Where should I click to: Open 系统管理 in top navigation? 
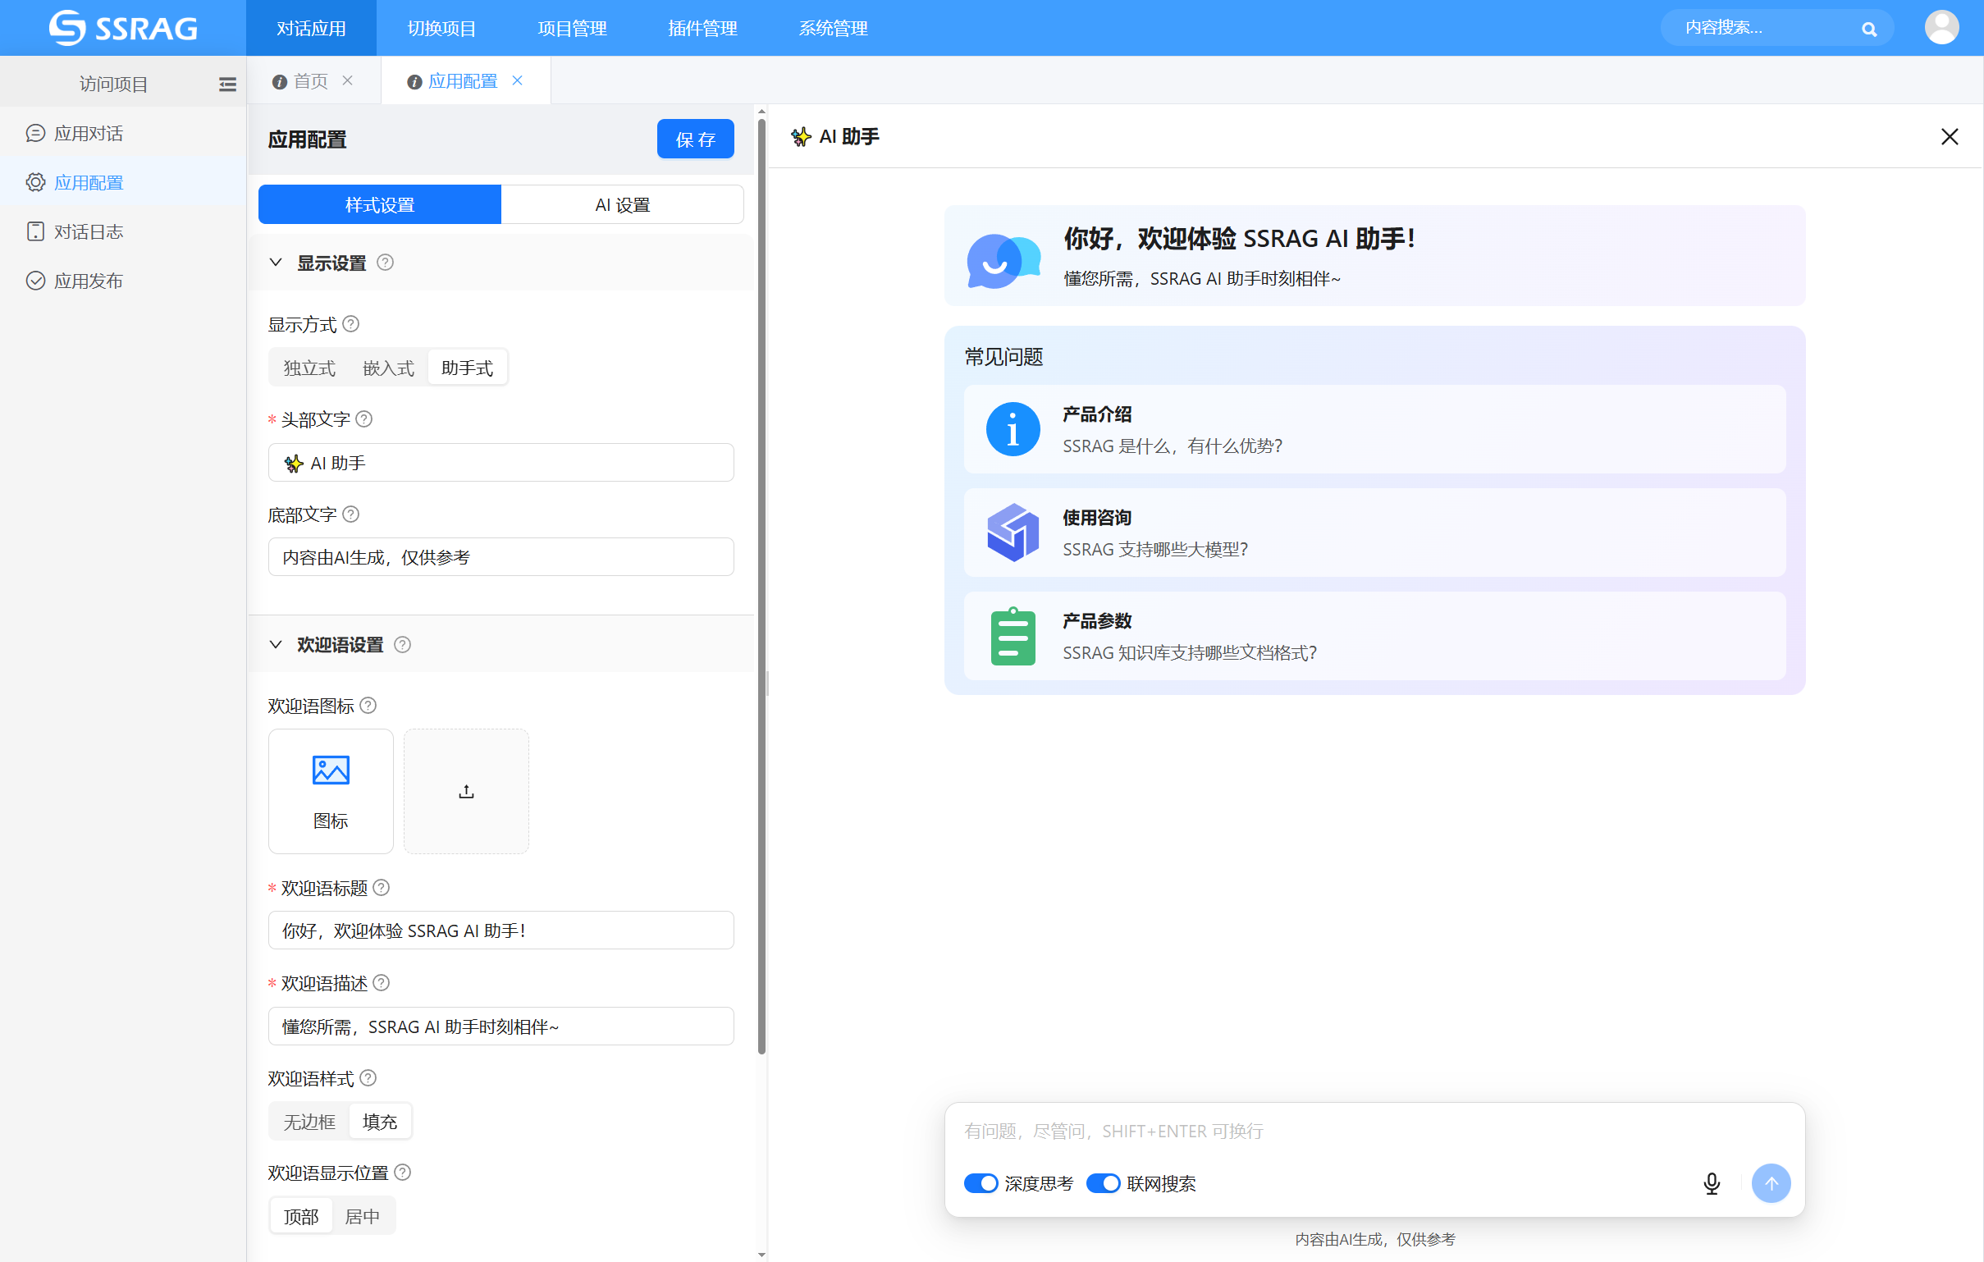click(833, 28)
